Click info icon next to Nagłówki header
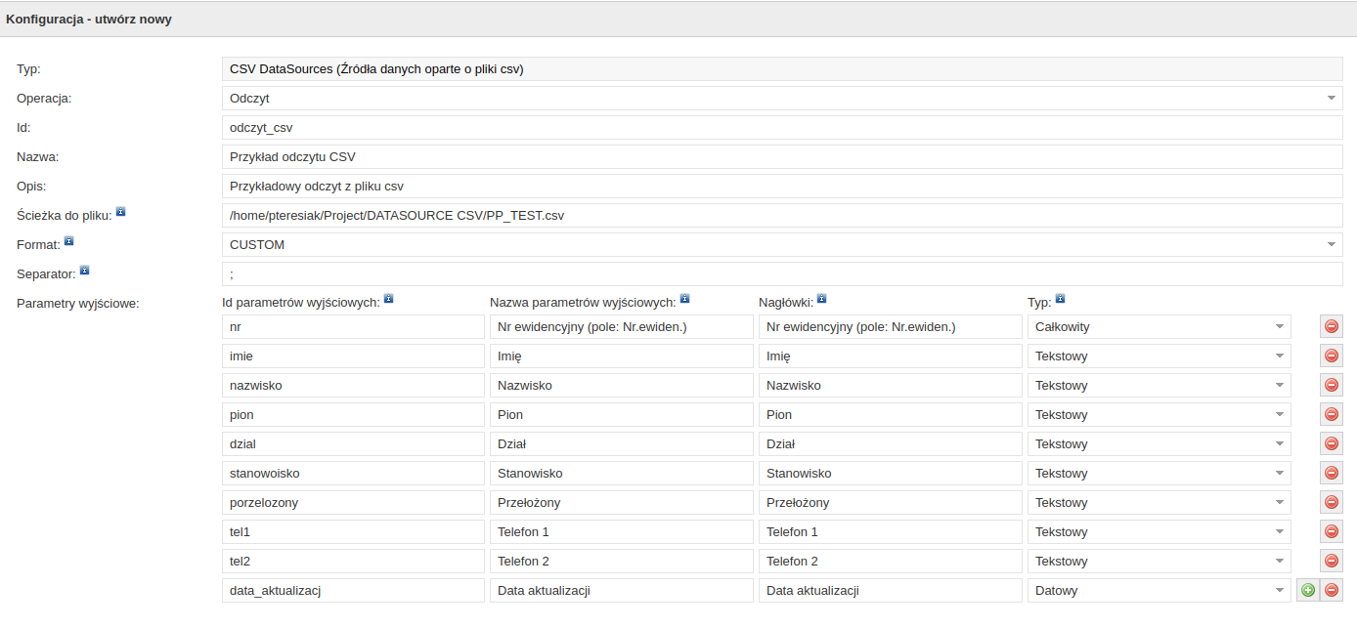The width and height of the screenshot is (1357, 628). pyautogui.click(x=821, y=299)
